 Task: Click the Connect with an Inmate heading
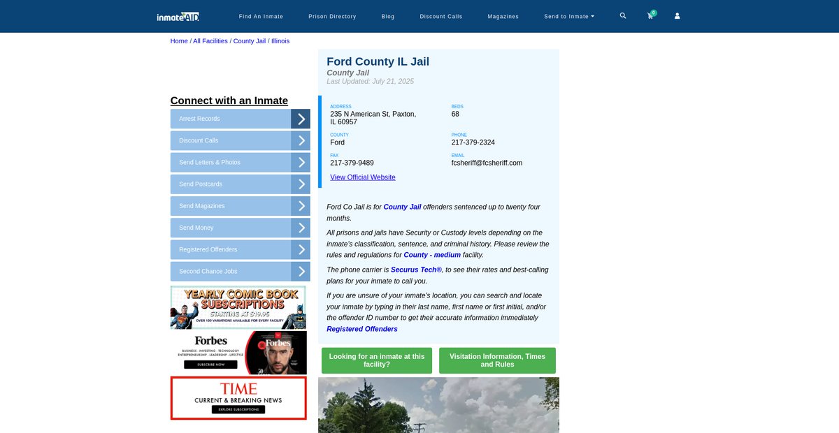(x=229, y=101)
